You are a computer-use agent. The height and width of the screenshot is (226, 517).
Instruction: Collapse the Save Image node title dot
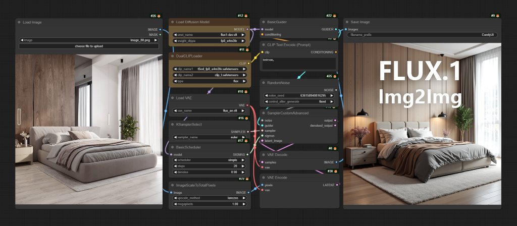pos(346,22)
